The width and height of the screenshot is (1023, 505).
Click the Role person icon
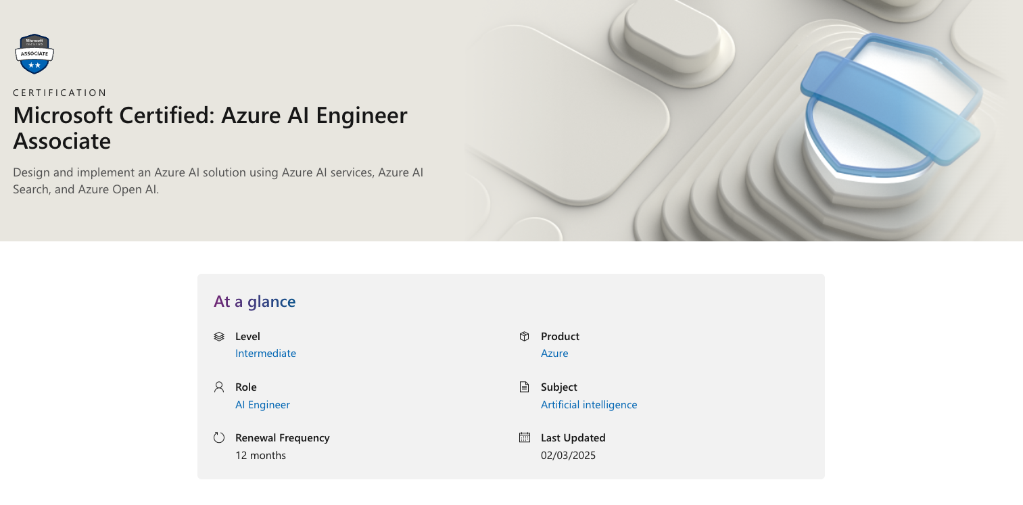tap(219, 387)
